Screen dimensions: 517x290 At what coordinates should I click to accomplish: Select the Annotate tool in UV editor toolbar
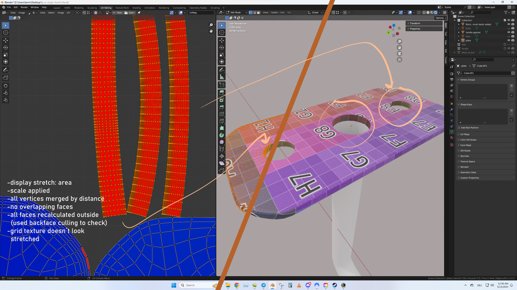tap(6, 70)
